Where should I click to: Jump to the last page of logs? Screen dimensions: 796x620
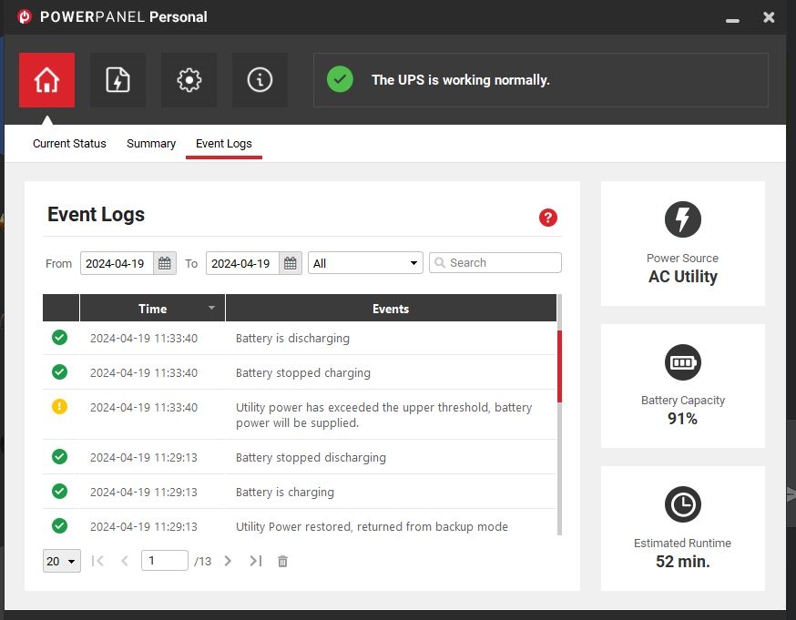[256, 561]
